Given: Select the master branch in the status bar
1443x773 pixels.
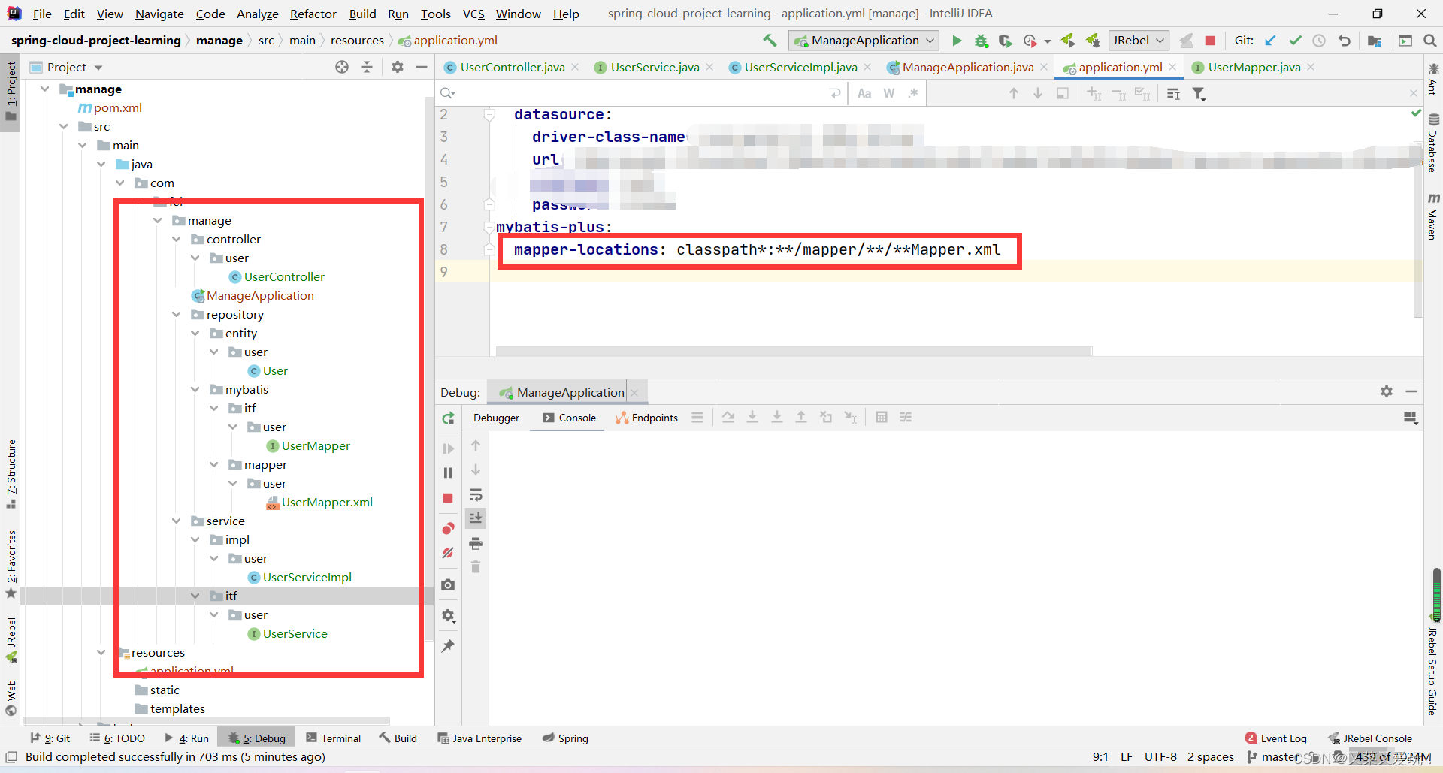Looking at the screenshot, I should tap(1278, 756).
